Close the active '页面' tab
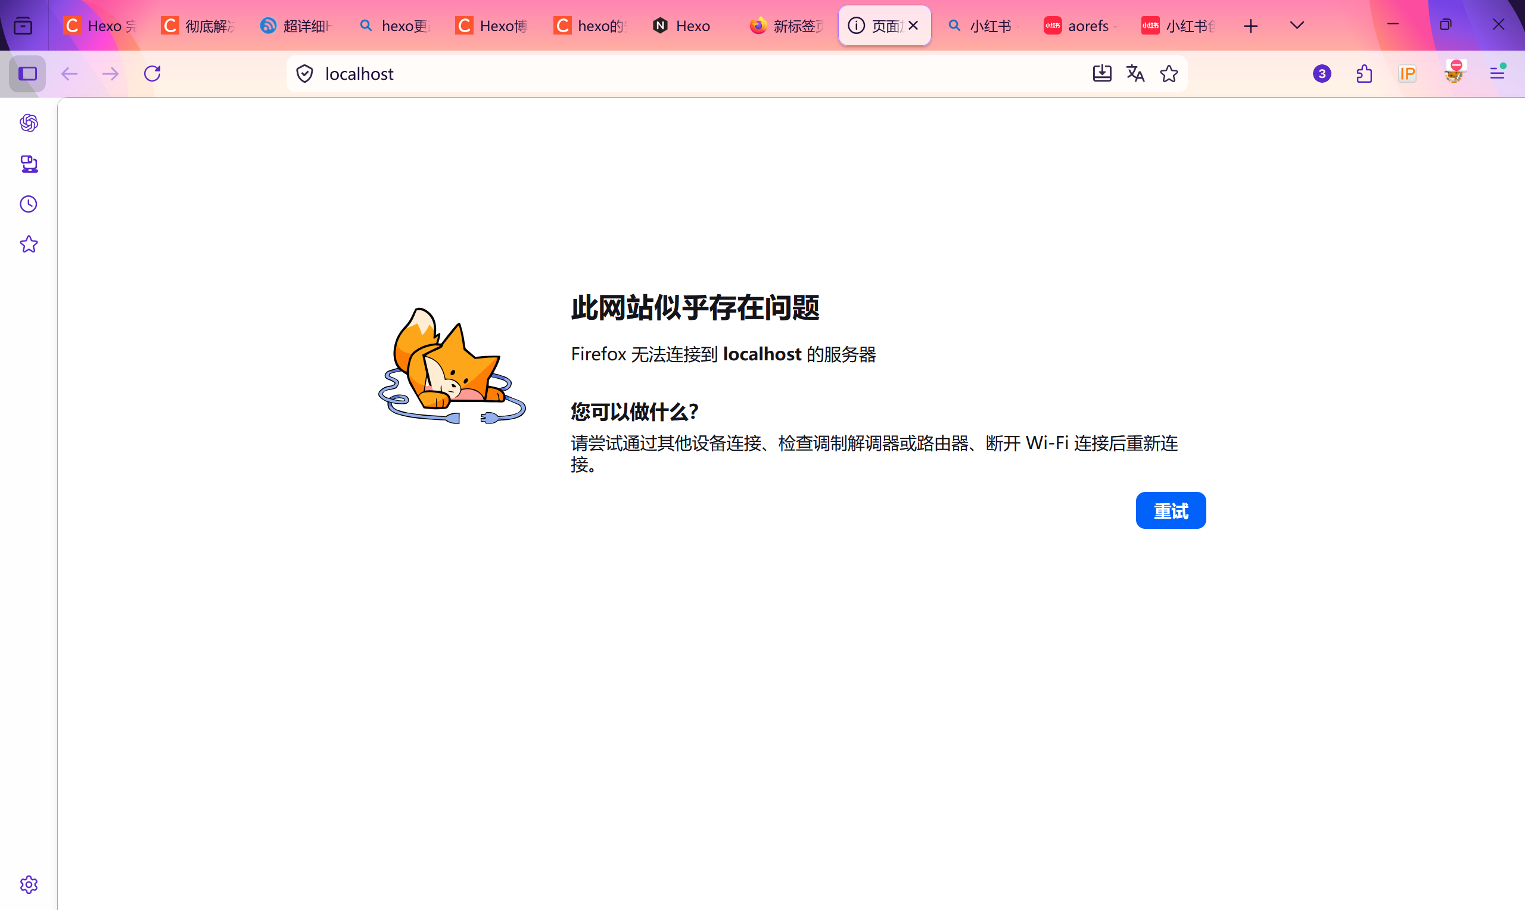The image size is (1525, 910). pyautogui.click(x=913, y=26)
